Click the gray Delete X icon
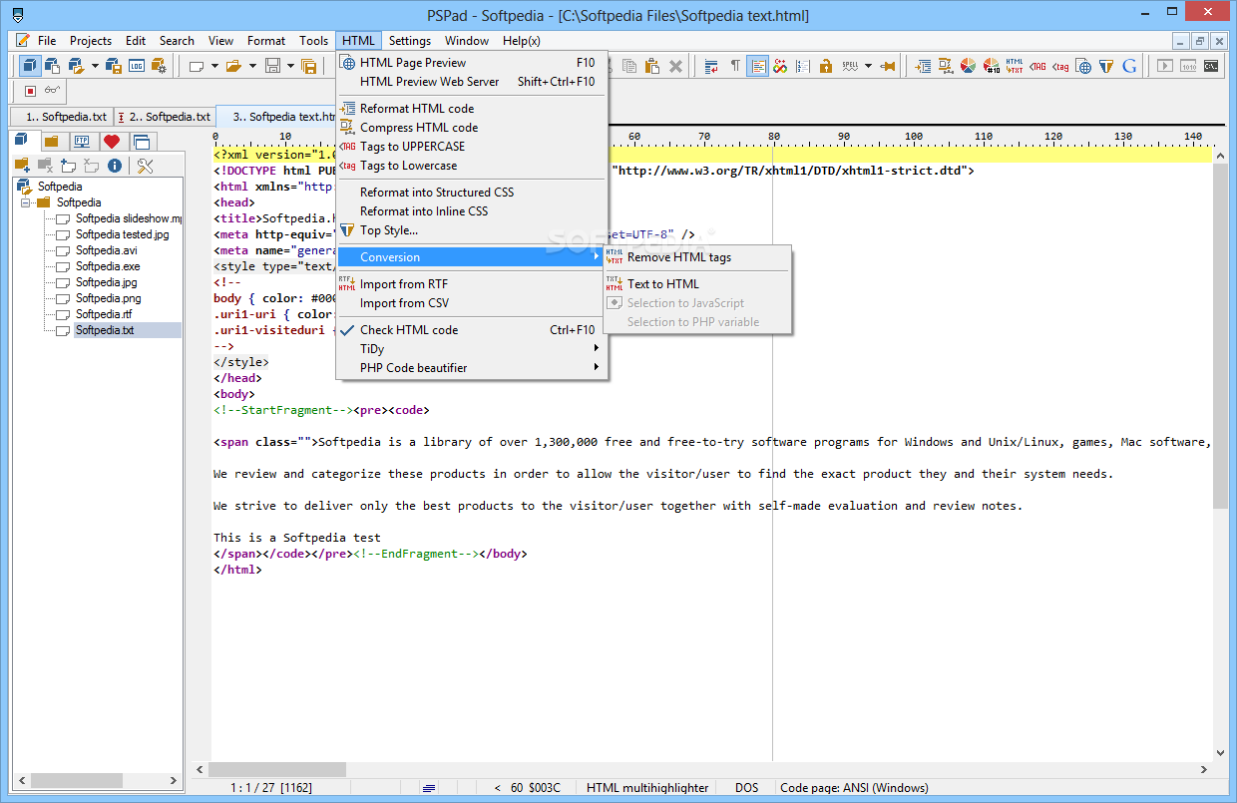This screenshot has width=1237, height=803. point(675,66)
